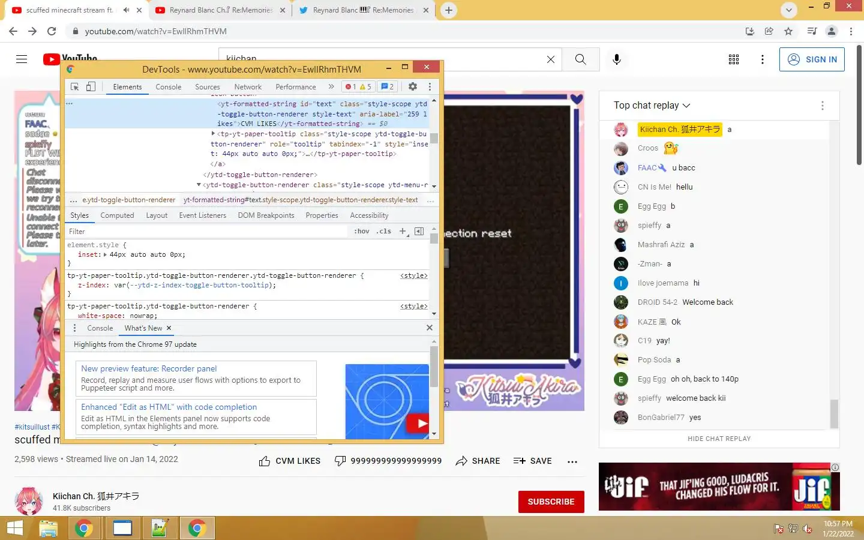Open the New preview feature Recorder panel link

(149, 368)
